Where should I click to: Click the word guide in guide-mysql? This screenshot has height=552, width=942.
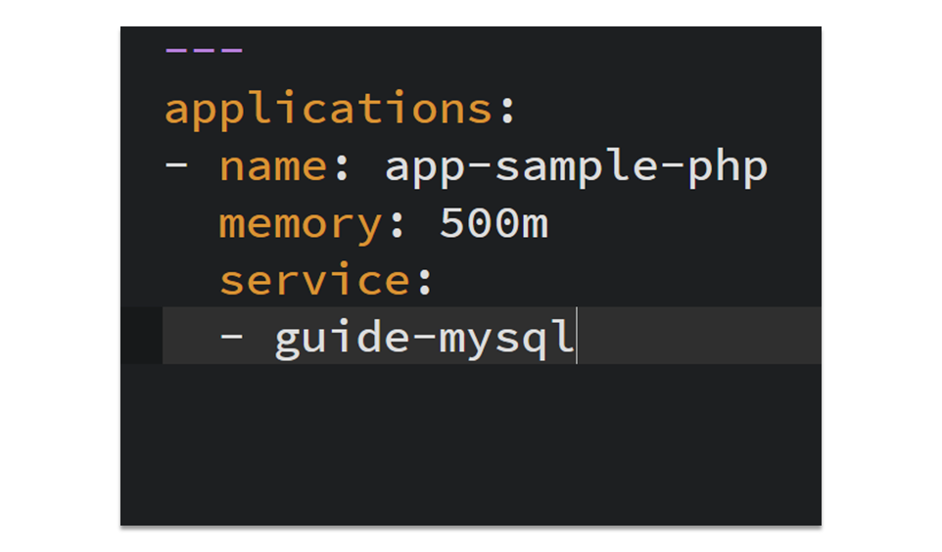click(x=342, y=339)
